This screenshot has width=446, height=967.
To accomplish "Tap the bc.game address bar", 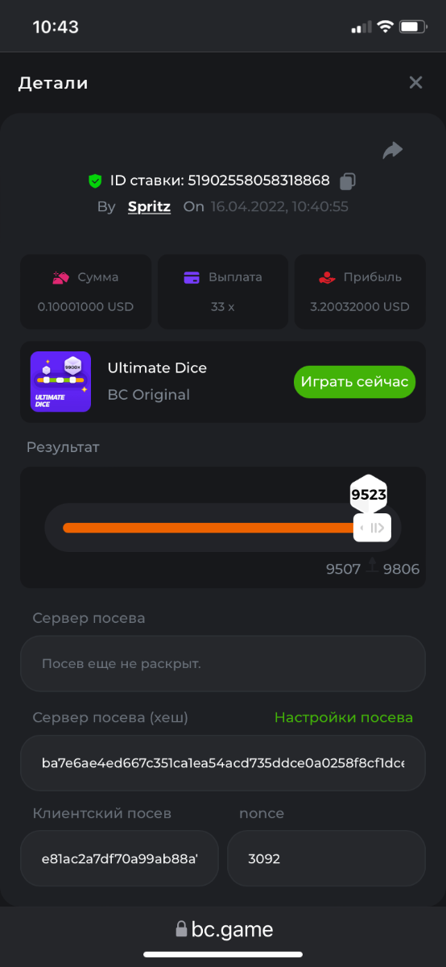I will coord(223,930).
